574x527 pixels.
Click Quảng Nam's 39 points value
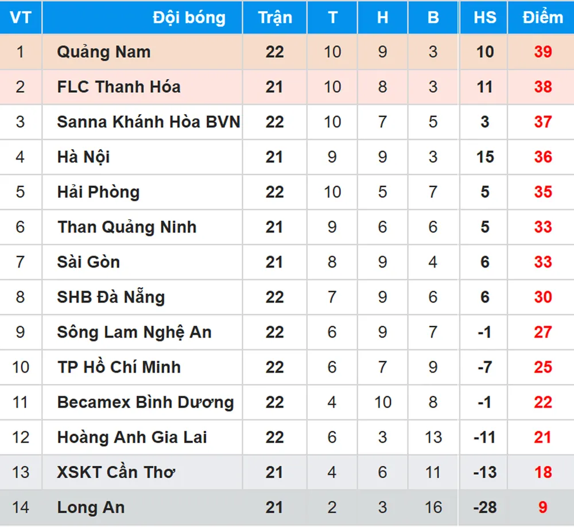click(x=542, y=52)
